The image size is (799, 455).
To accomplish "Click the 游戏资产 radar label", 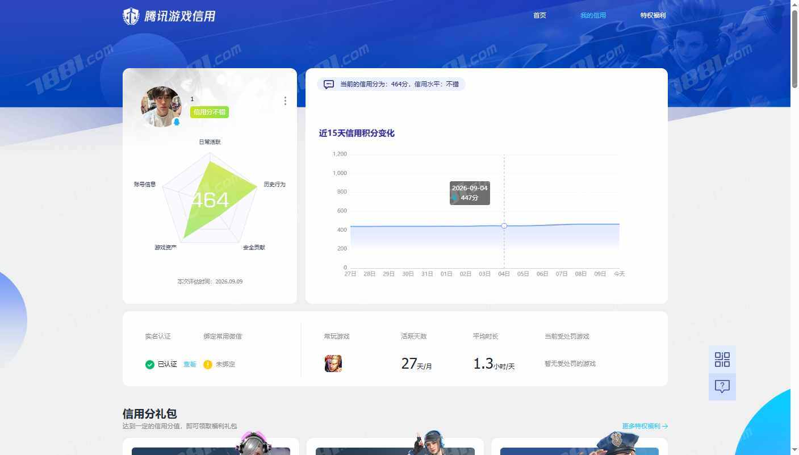I will 165,248.
